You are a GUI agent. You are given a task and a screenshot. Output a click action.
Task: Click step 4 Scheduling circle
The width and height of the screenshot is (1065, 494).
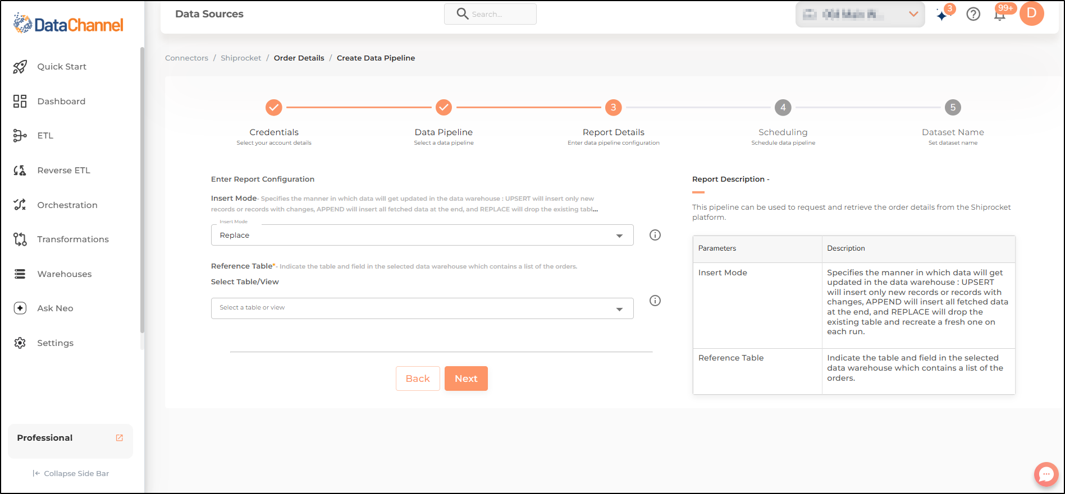(x=783, y=107)
